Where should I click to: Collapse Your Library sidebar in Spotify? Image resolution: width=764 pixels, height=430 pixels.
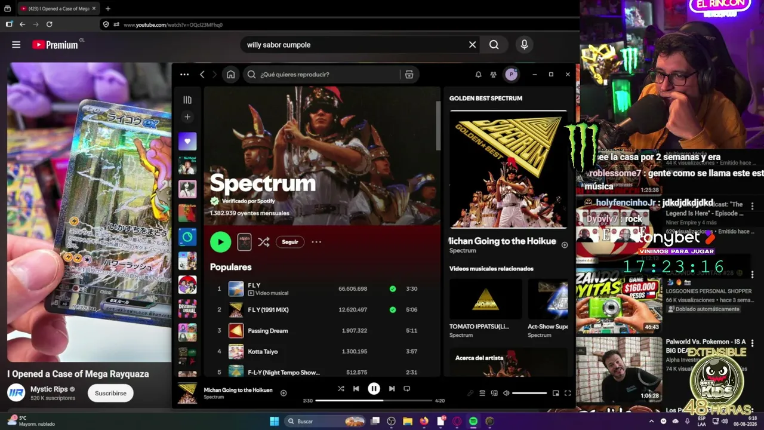point(187,100)
